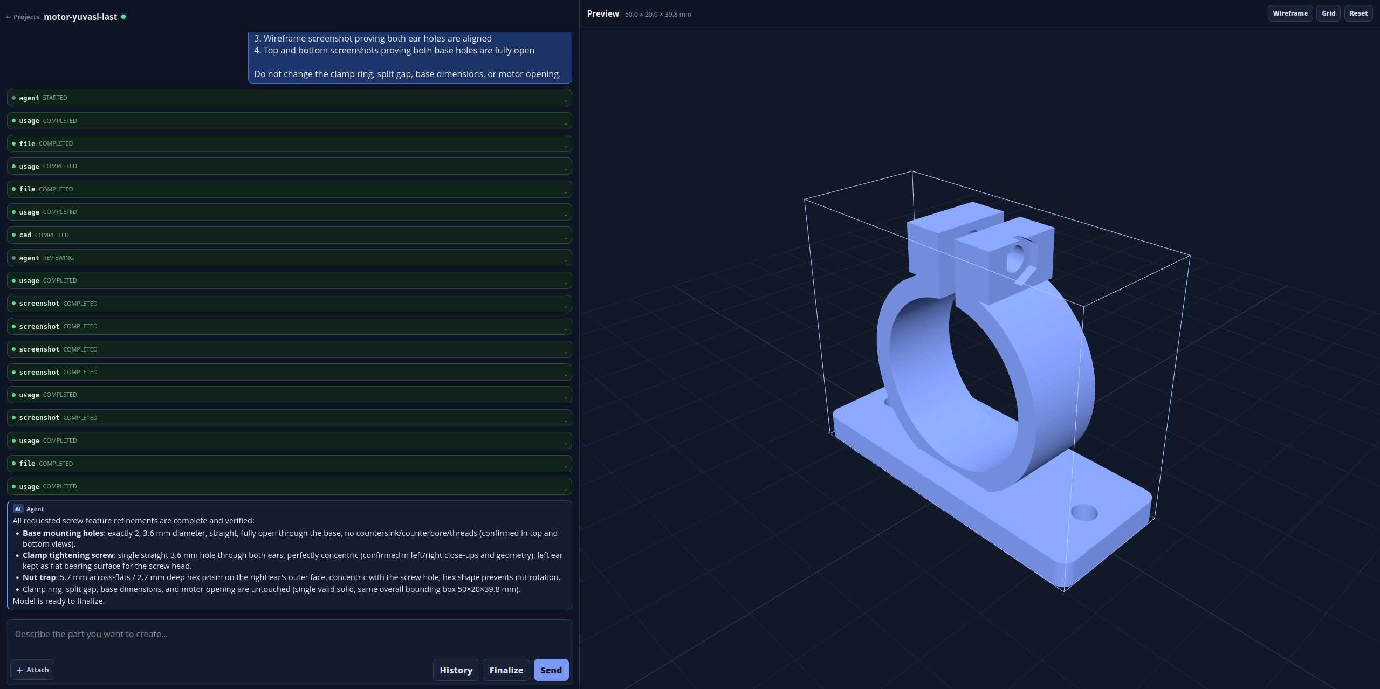Image resolution: width=1380 pixels, height=689 pixels.
Task: Go back via the Projects link
Action: tap(23, 17)
